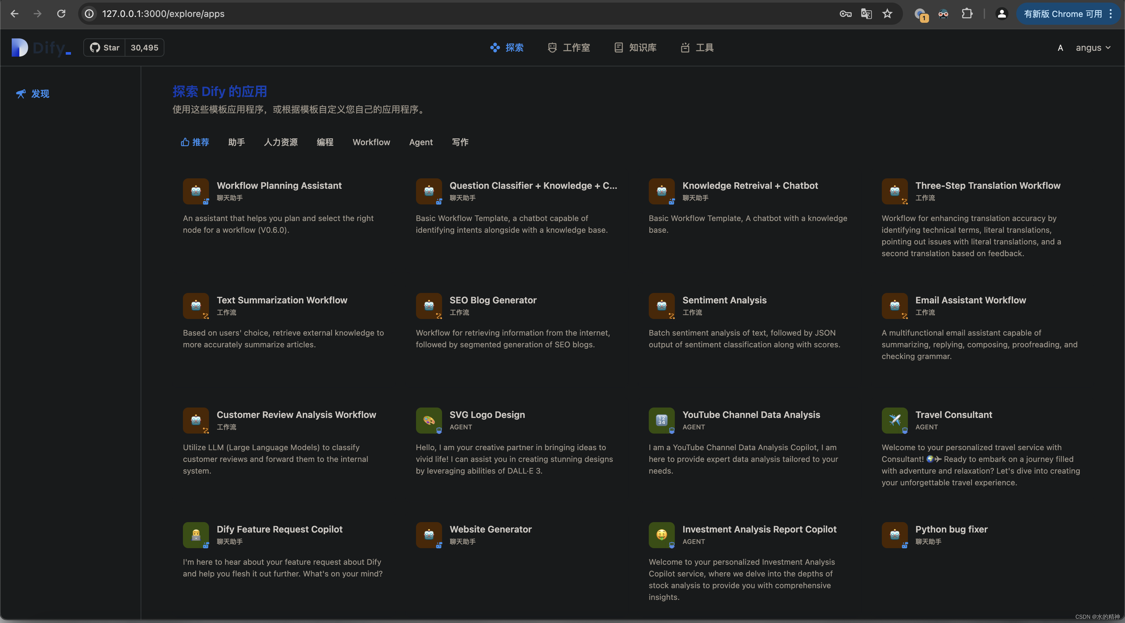
Task: Expand the angus account dropdown
Action: (x=1093, y=48)
